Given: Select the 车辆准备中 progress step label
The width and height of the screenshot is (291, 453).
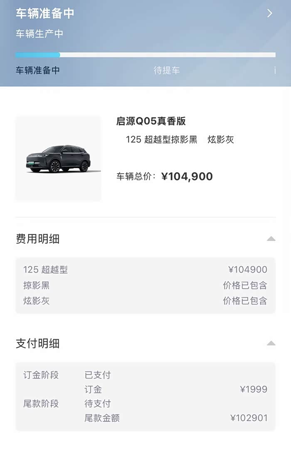Looking at the screenshot, I should coord(38,70).
